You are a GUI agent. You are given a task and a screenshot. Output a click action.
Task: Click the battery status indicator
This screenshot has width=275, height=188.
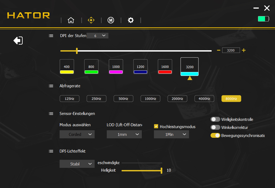tap(263, 19)
